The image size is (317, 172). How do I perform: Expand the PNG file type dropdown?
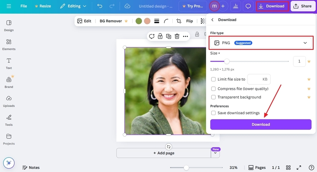click(x=261, y=43)
